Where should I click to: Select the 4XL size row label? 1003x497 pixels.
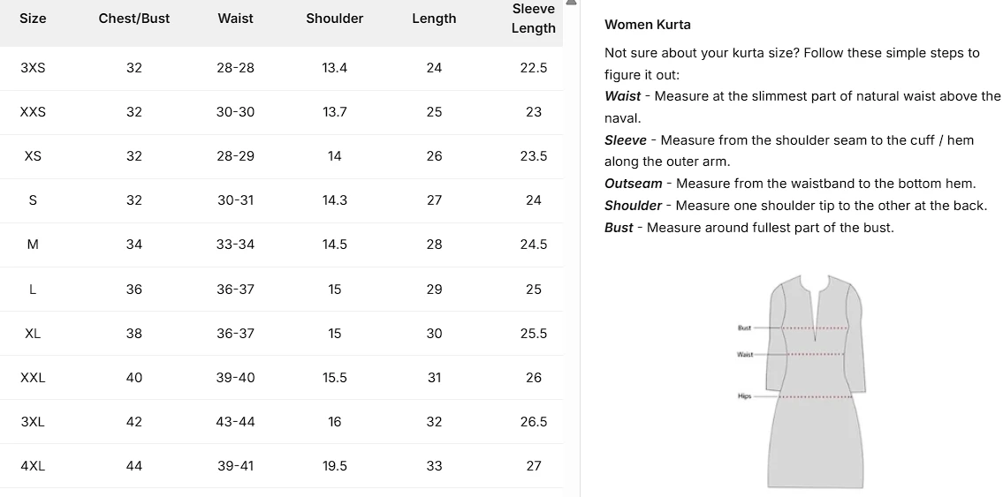(33, 466)
